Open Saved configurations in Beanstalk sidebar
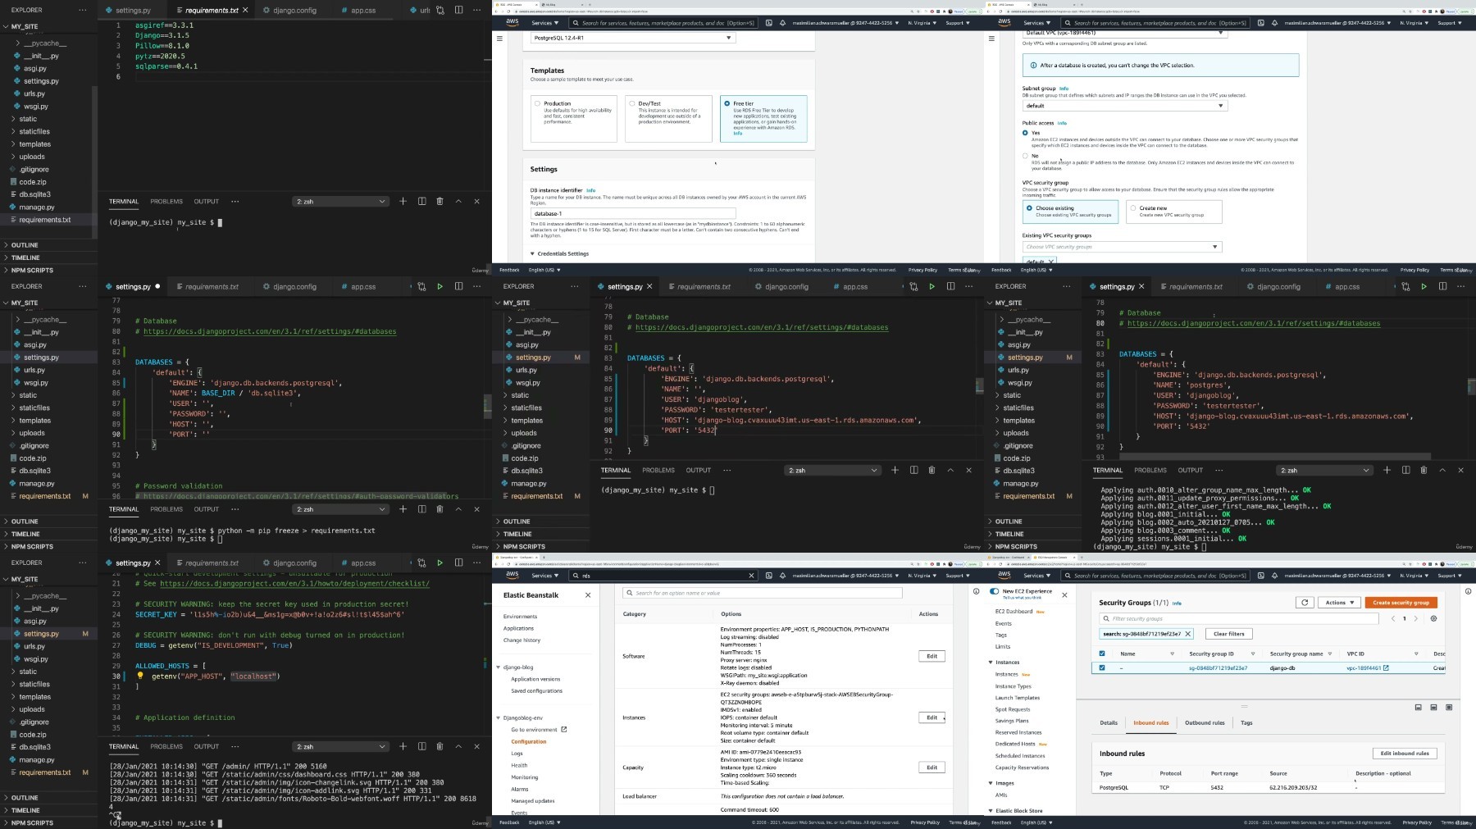1476x829 pixels. (536, 691)
